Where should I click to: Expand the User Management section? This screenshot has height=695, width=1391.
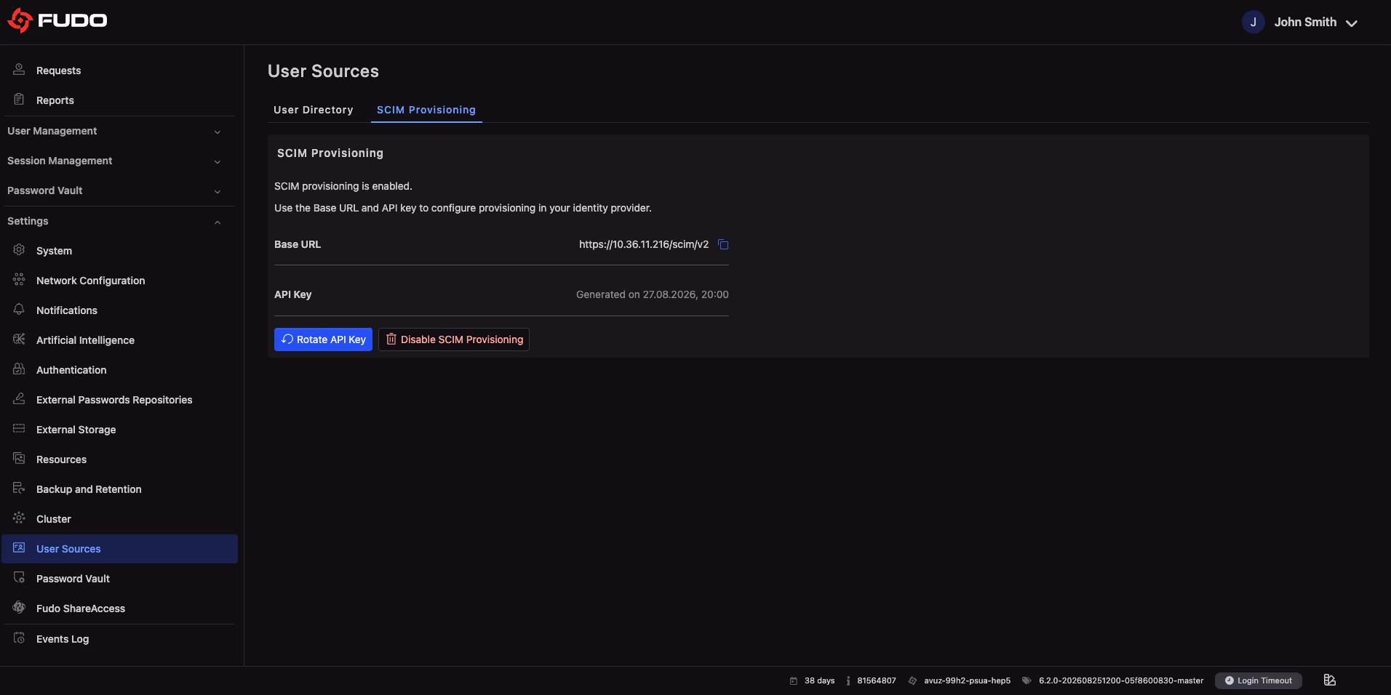pos(119,131)
